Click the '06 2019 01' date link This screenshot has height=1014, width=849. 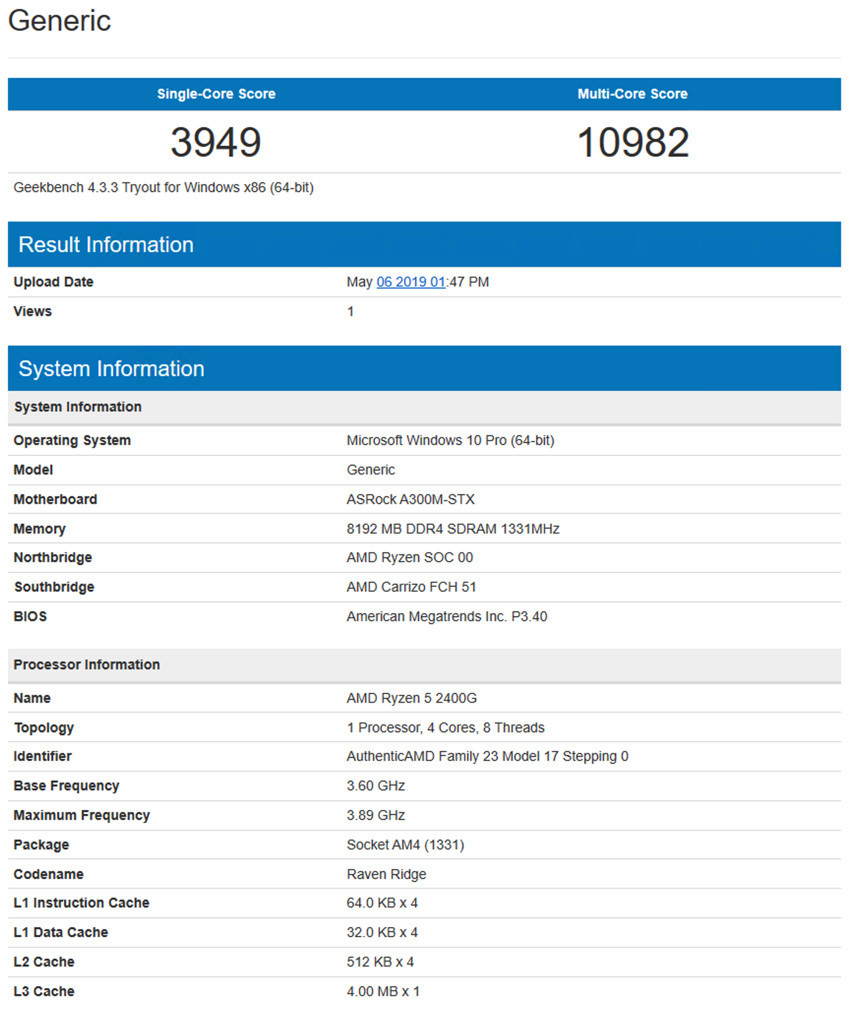click(411, 282)
